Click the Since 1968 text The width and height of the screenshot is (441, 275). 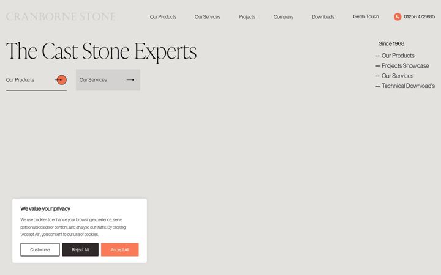(x=391, y=43)
